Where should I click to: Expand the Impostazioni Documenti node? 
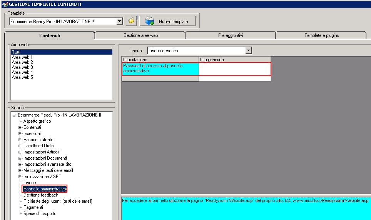click(20, 158)
